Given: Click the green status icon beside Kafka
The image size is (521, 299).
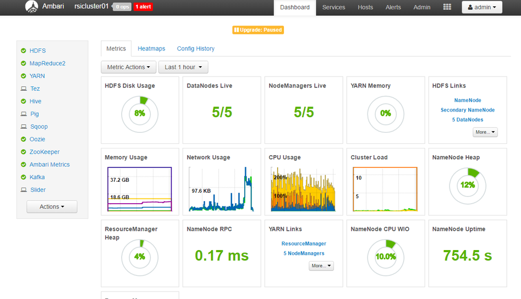Looking at the screenshot, I should click(x=23, y=177).
